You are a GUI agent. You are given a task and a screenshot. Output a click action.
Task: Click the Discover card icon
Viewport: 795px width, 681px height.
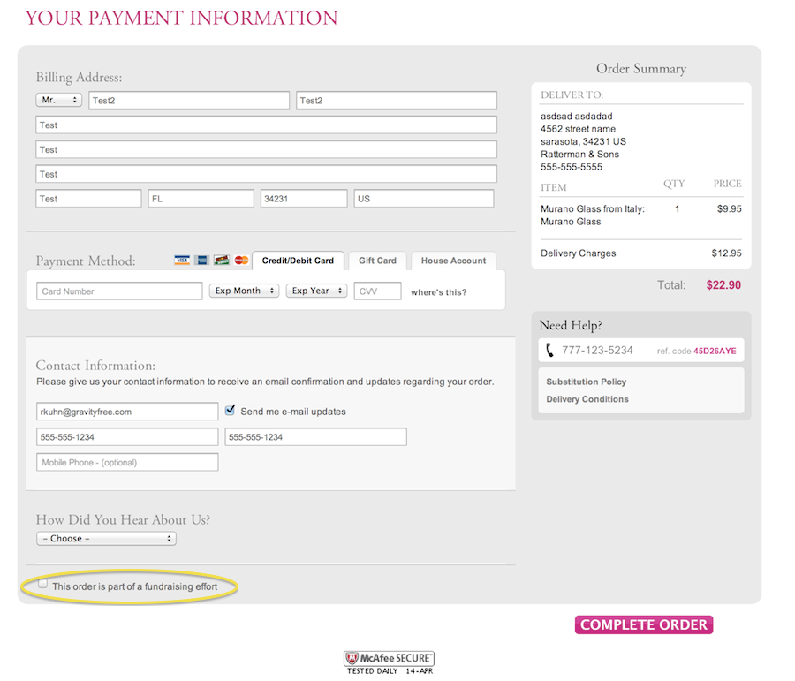pyautogui.click(x=222, y=261)
